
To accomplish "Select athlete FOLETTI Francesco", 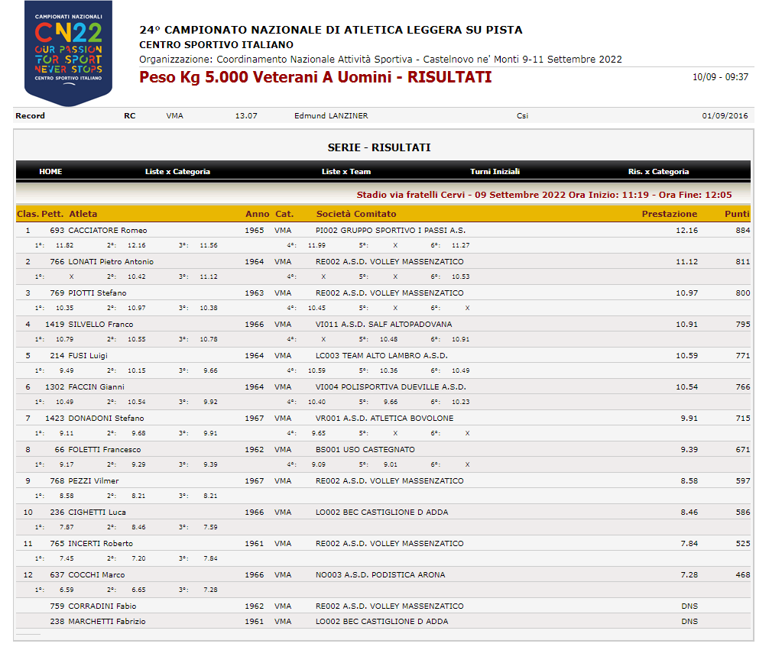I will click(105, 450).
